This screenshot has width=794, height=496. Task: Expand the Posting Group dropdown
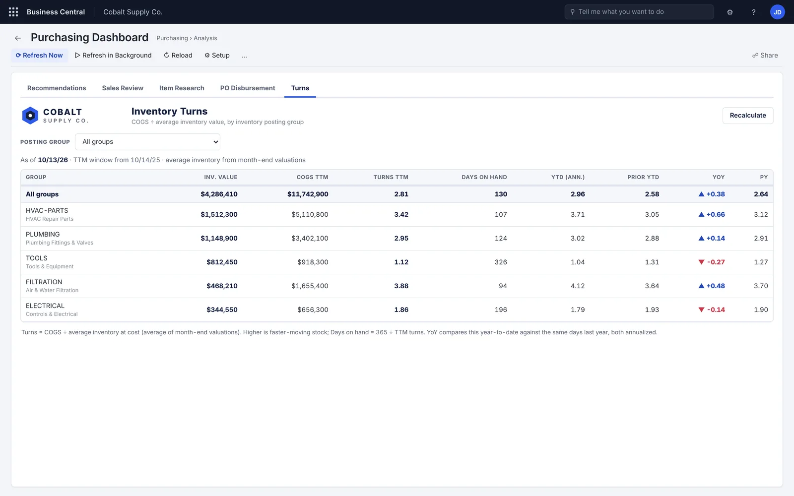(147, 142)
